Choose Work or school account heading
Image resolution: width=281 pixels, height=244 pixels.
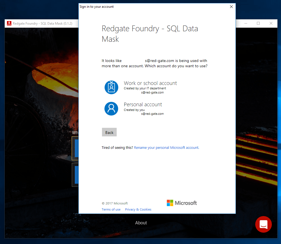[150, 83]
